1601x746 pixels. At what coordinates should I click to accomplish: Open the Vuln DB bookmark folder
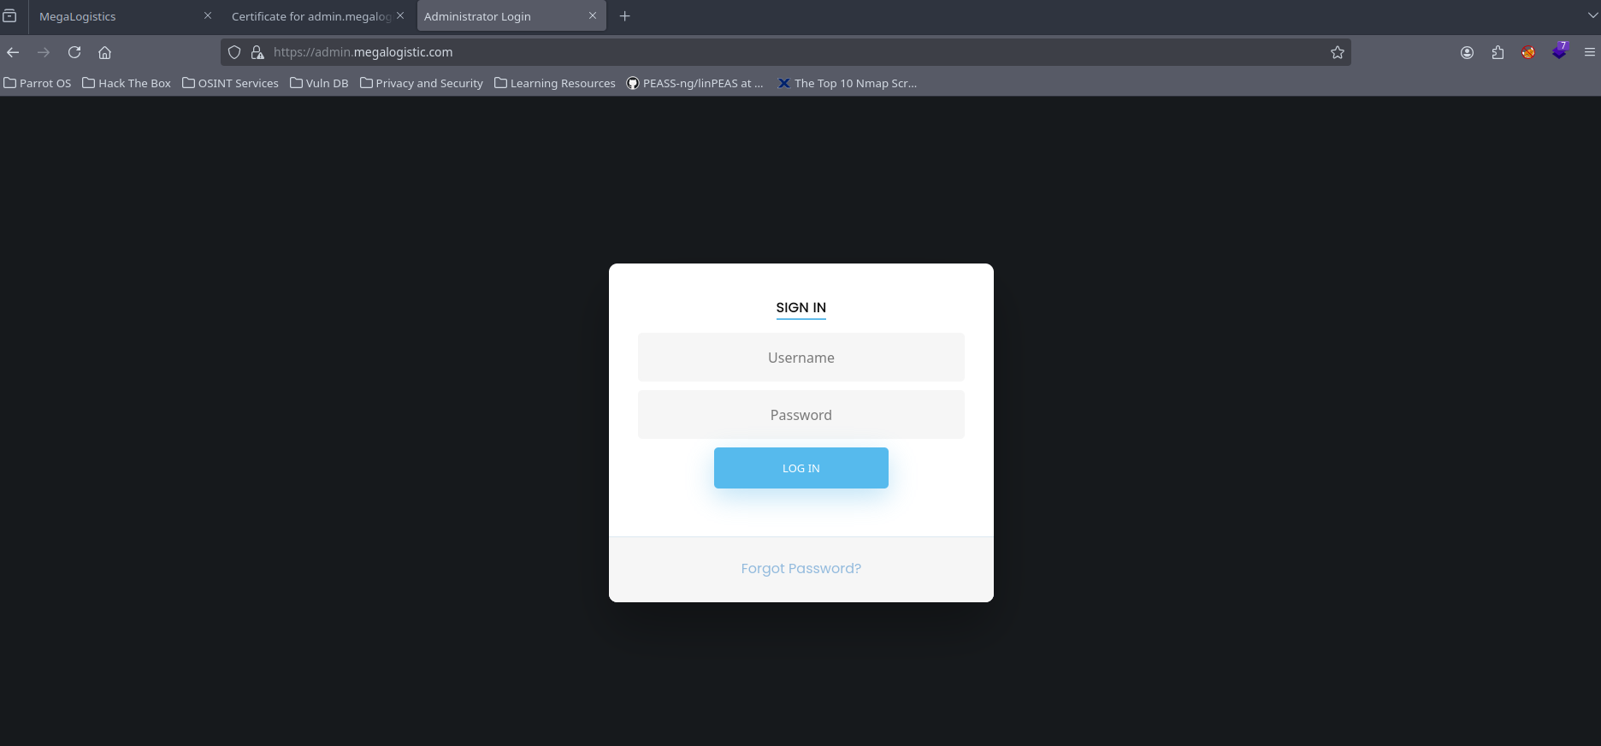tap(319, 83)
